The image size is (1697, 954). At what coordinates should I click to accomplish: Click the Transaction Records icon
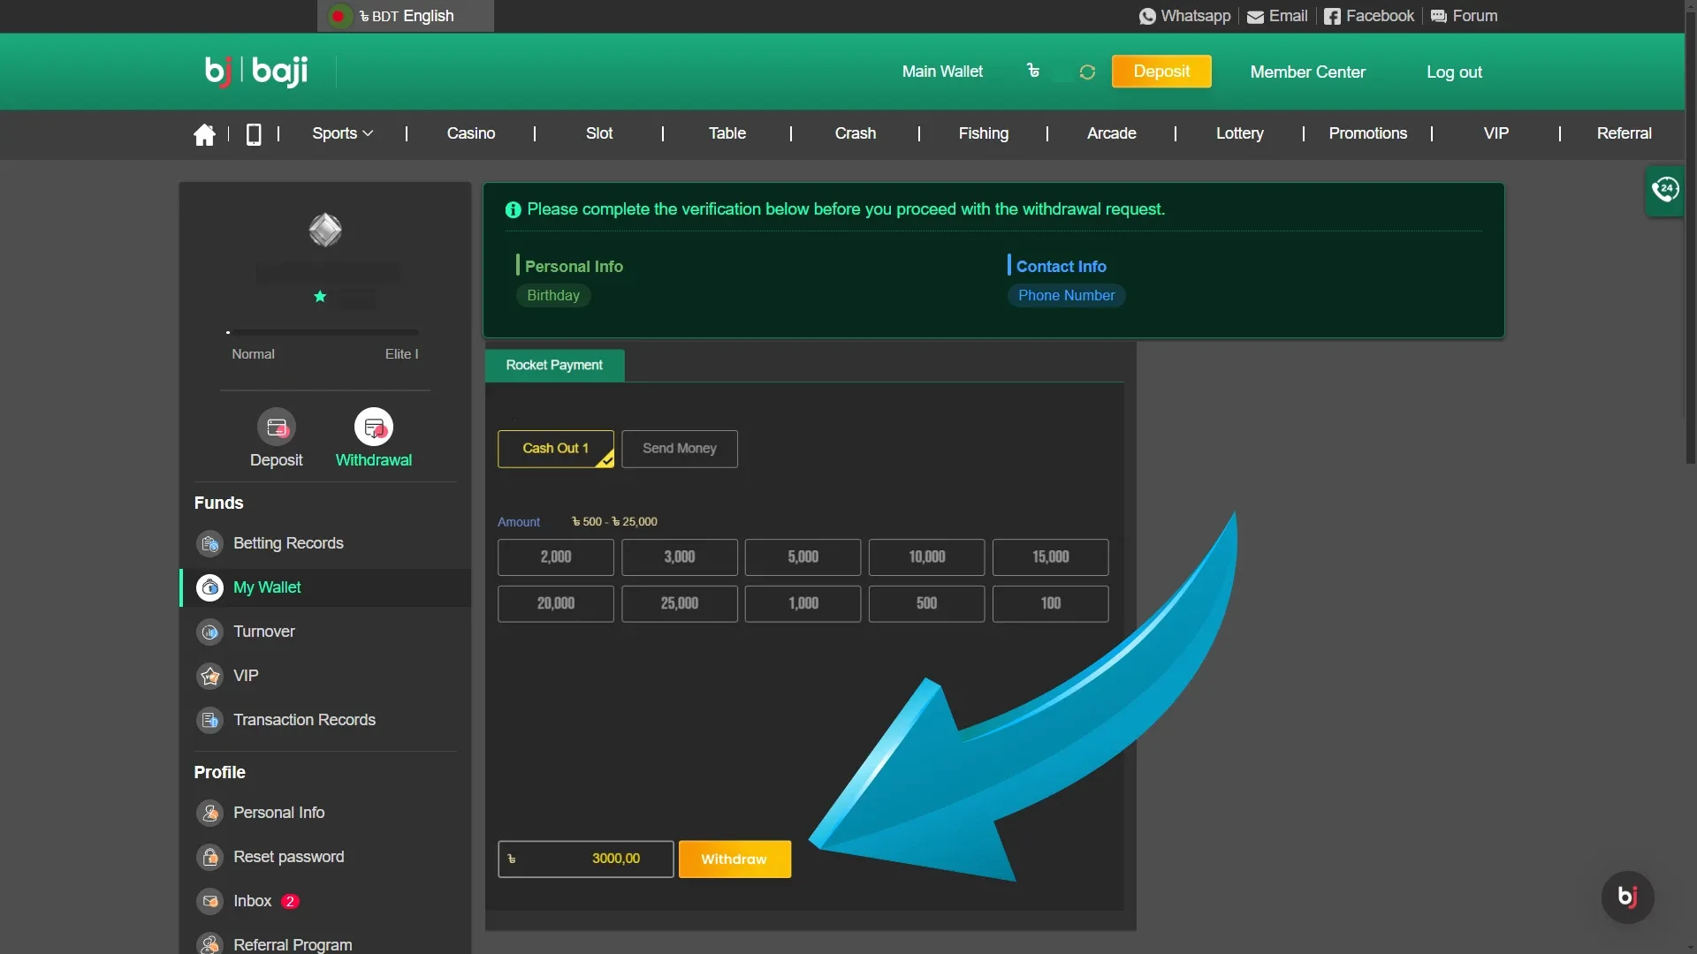(x=209, y=719)
